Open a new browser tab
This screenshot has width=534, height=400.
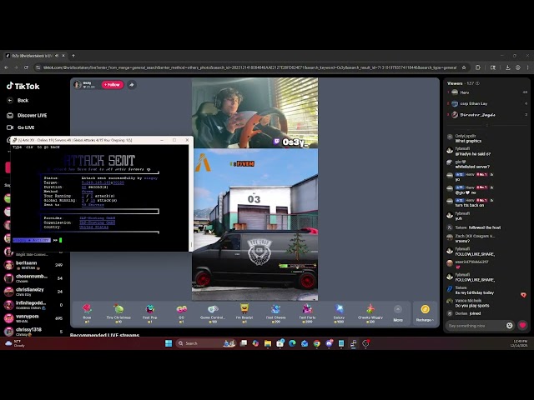click(73, 56)
